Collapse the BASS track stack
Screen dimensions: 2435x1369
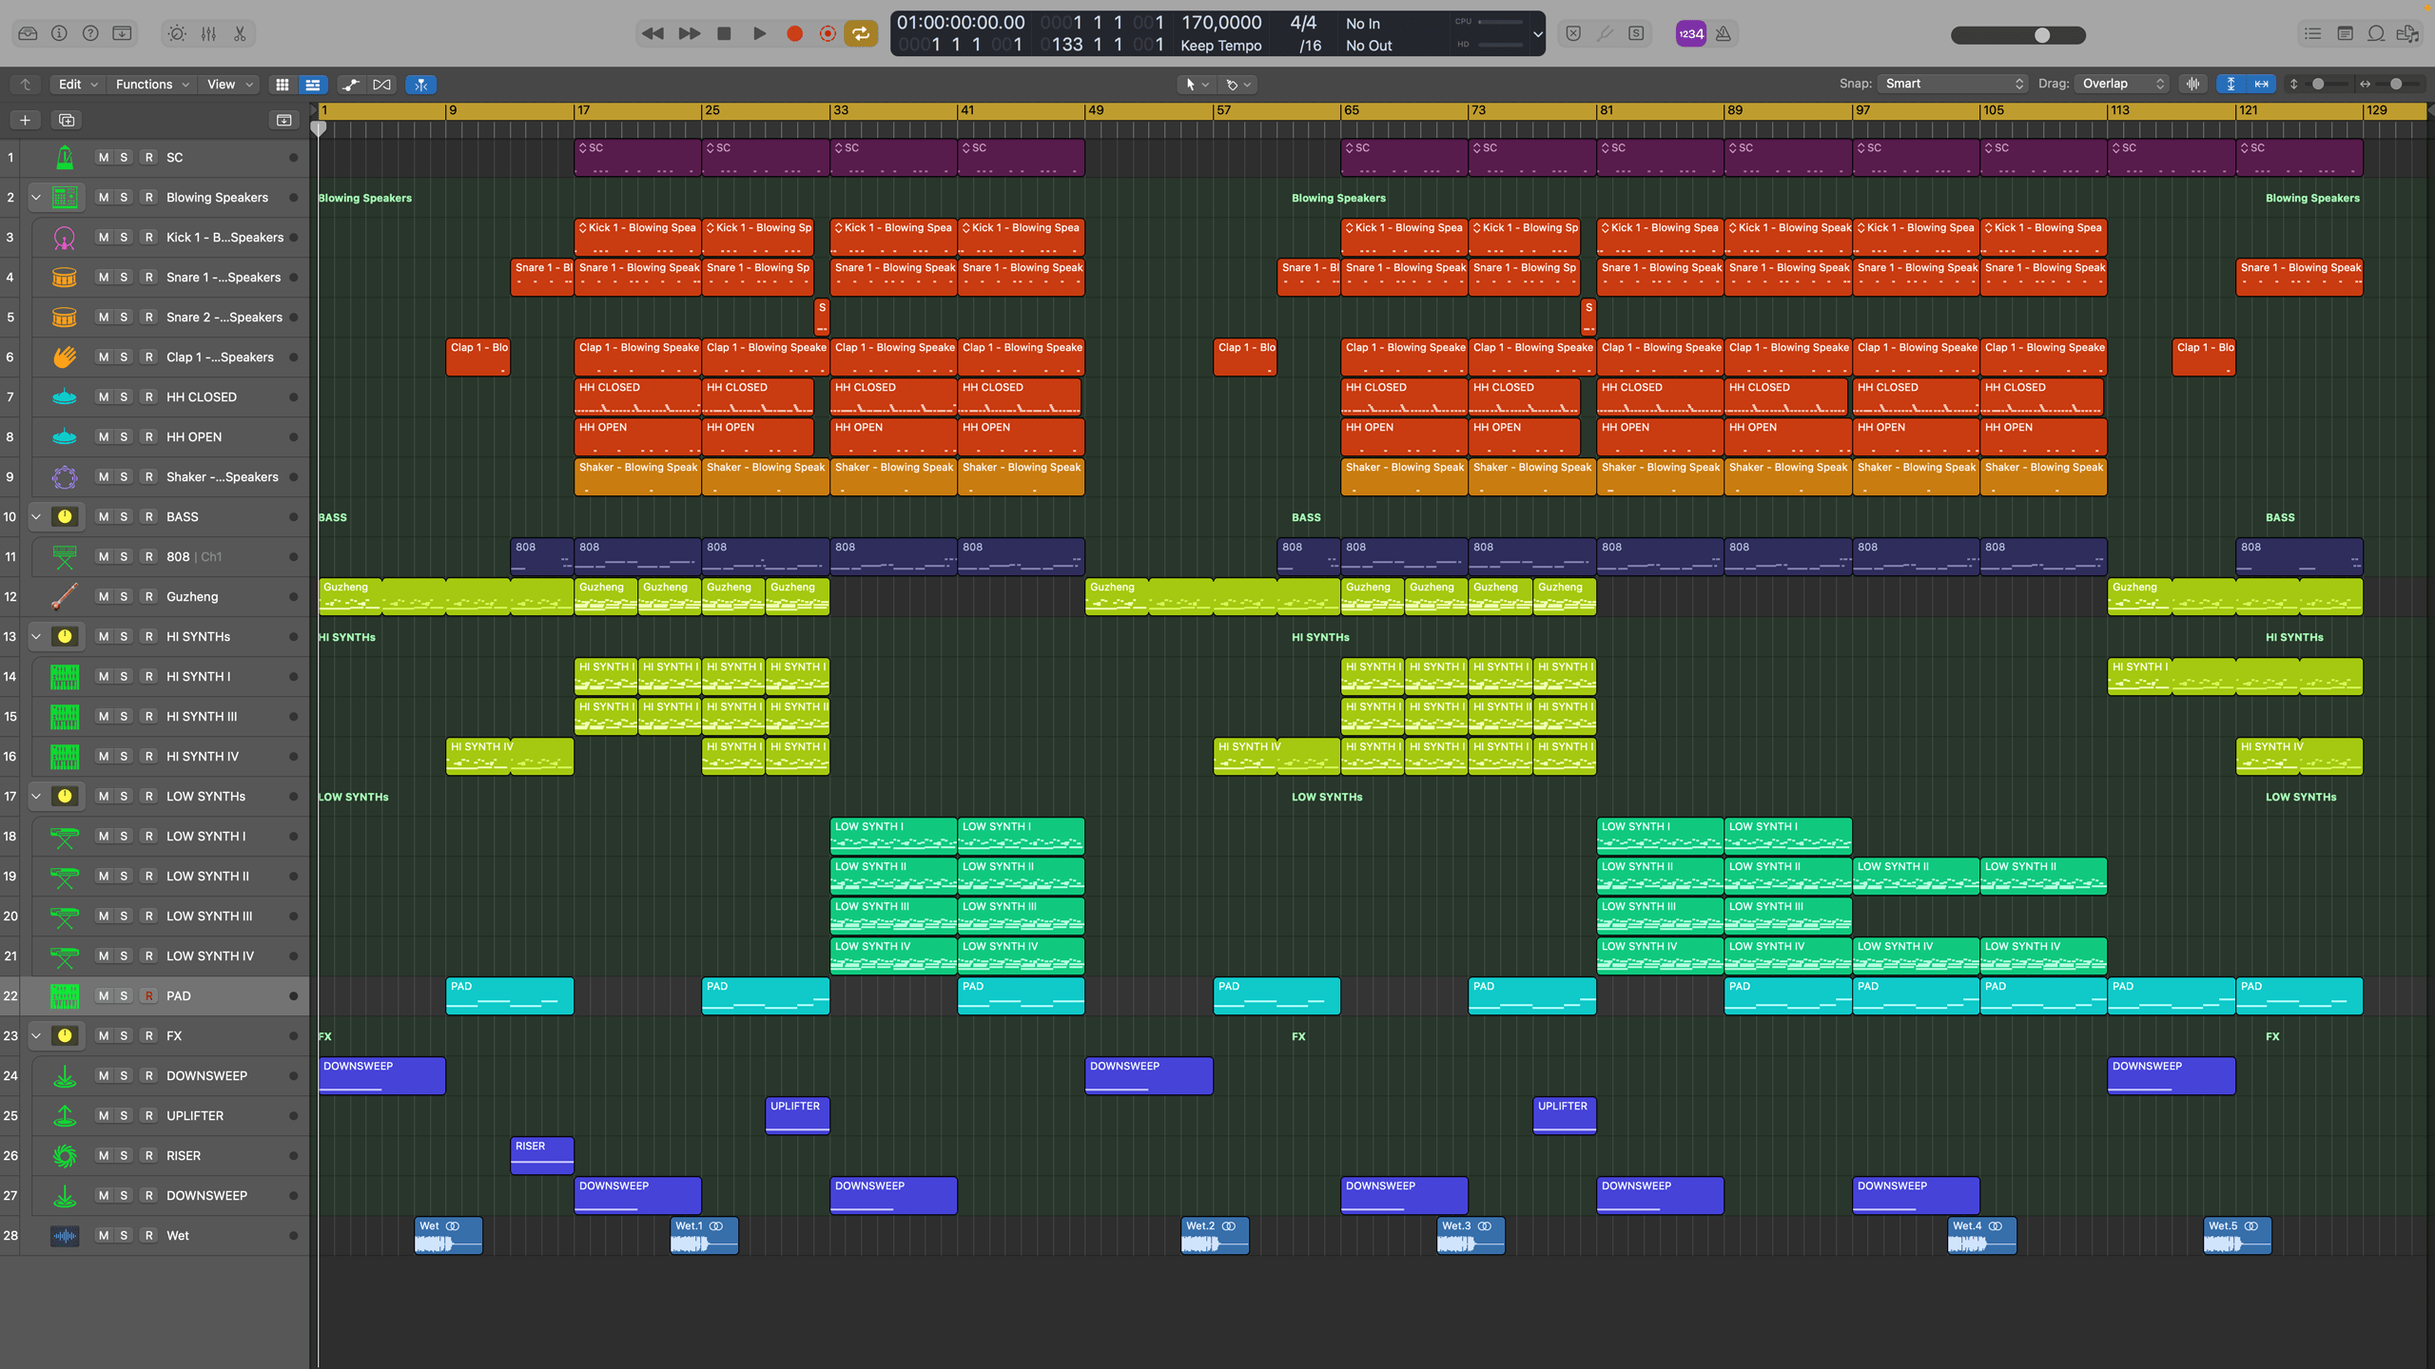[36, 517]
